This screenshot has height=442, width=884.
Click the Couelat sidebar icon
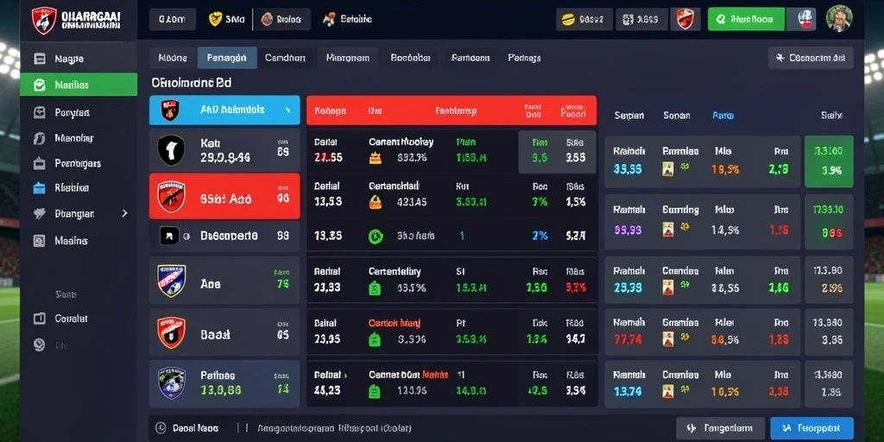40,319
